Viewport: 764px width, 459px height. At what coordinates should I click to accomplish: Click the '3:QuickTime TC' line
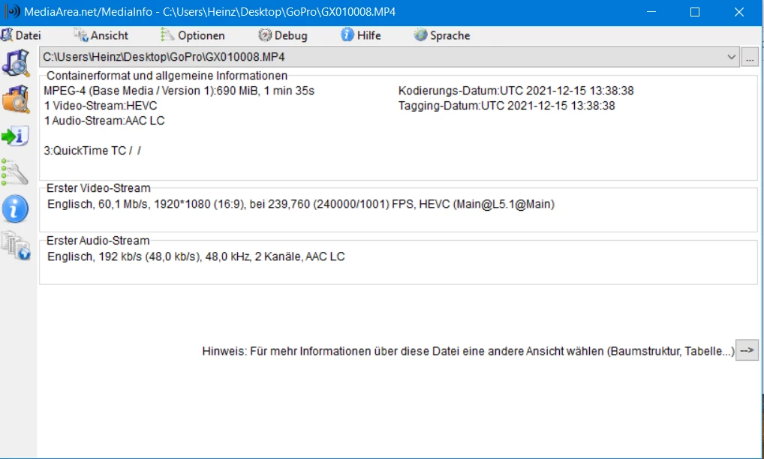click(x=92, y=151)
